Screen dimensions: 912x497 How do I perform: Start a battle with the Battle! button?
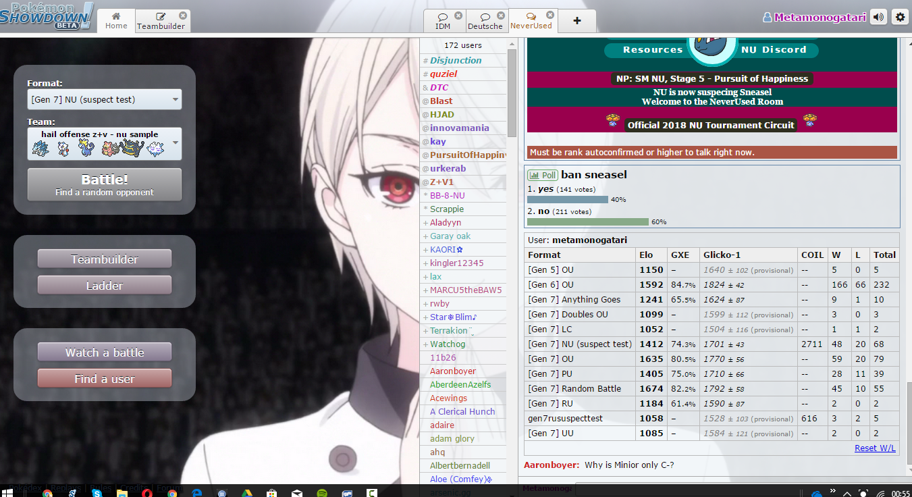click(x=105, y=184)
